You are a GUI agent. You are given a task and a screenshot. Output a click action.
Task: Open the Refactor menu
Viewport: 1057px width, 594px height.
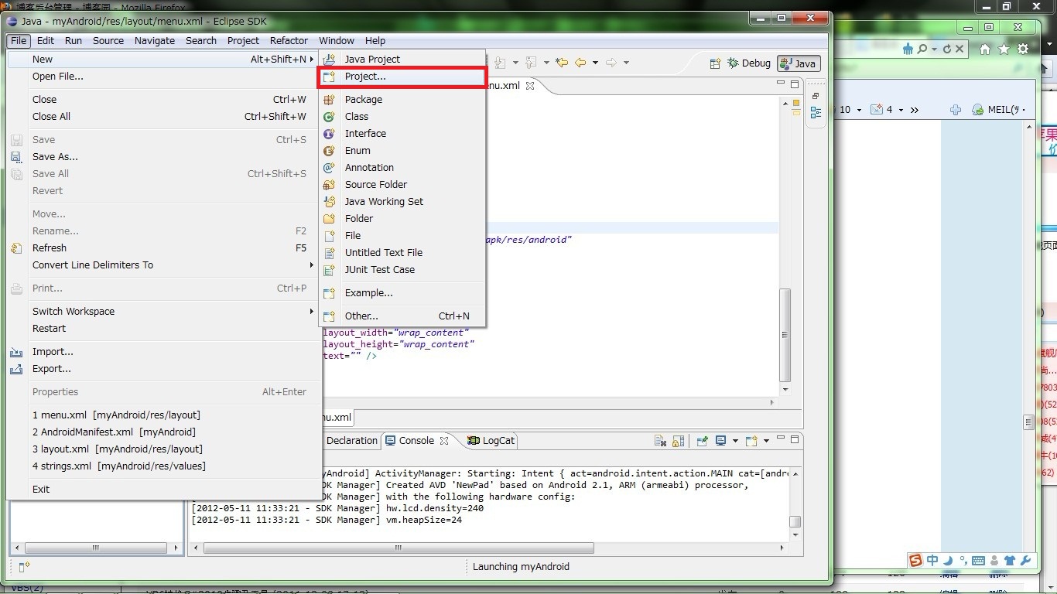click(289, 40)
